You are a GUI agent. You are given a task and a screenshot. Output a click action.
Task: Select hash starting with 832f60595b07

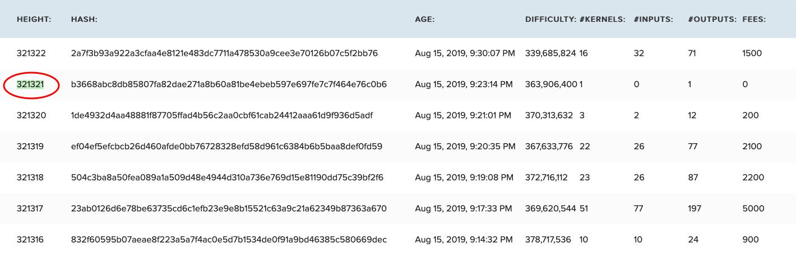[x=229, y=239]
